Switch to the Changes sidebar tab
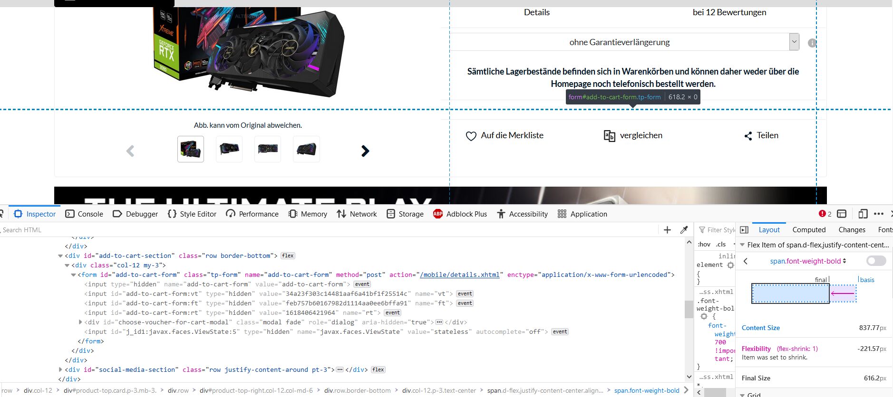Viewport: 893px width, 397px height. click(x=852, y=230)
